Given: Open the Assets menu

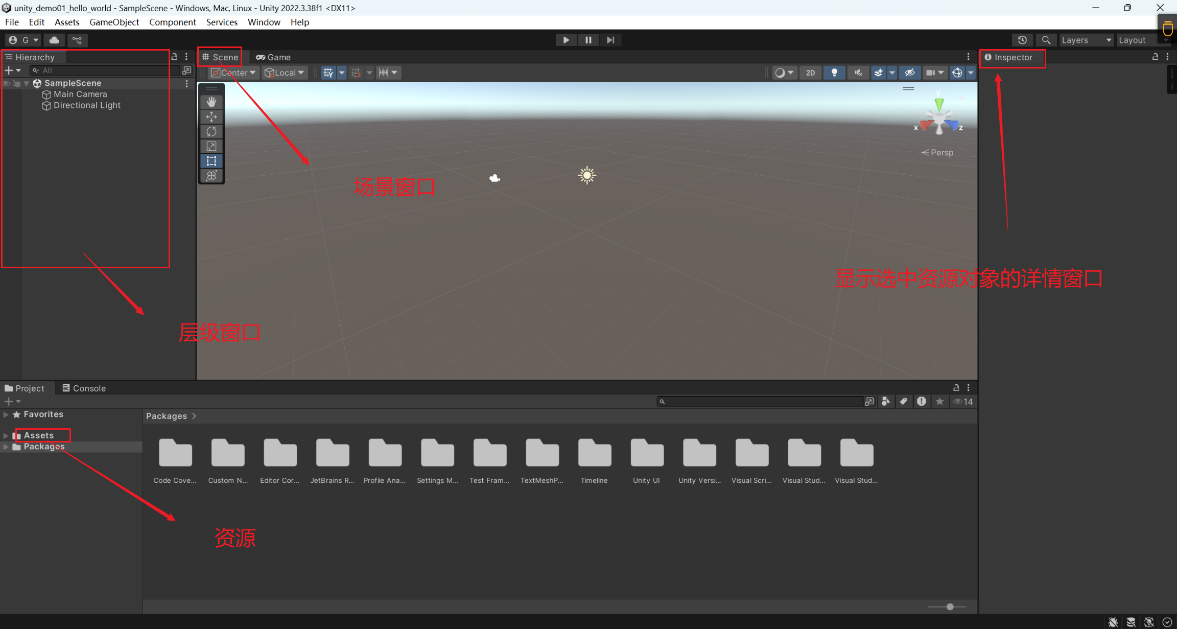Looking at the screenshot, I should (67, 22).
